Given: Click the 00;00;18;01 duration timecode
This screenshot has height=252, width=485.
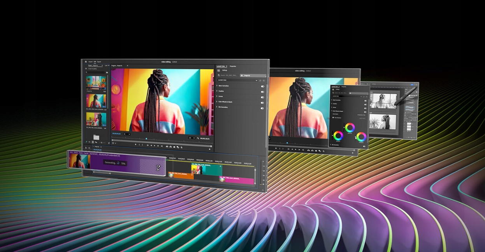Looking at the screenshot, I should 205,138.
